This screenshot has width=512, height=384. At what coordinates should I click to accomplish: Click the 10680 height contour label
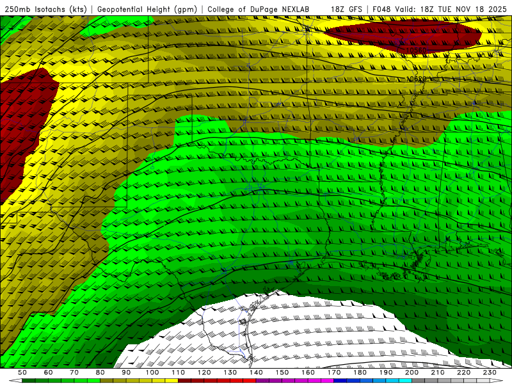(x=417, y=79)
